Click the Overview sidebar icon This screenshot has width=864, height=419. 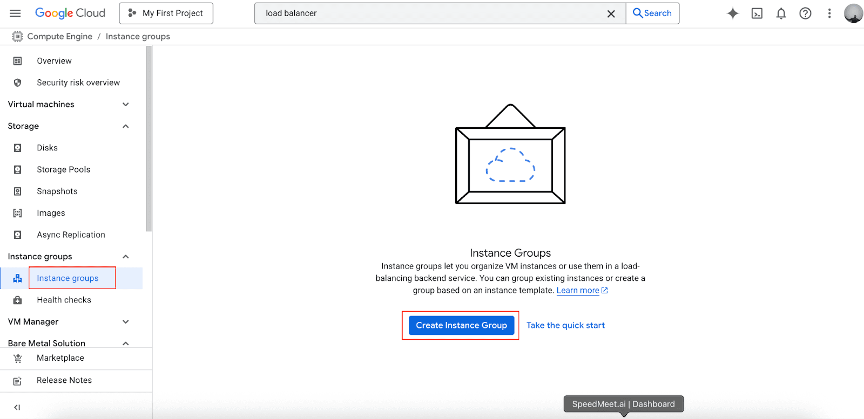click(x=17, y=61)
